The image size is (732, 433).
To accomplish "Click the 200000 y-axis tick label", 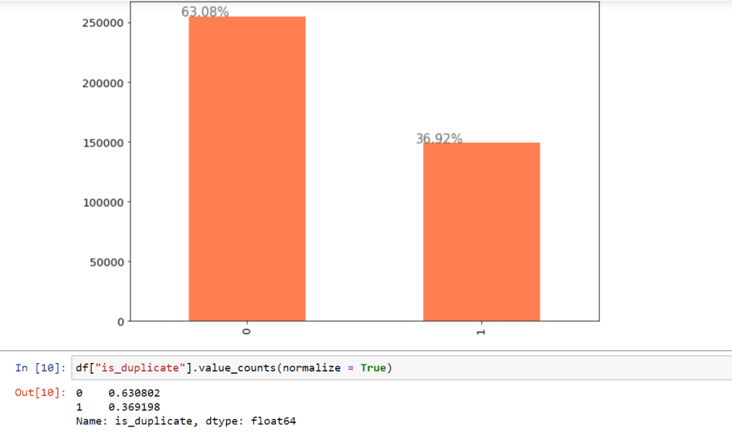I will coord(102,83).
